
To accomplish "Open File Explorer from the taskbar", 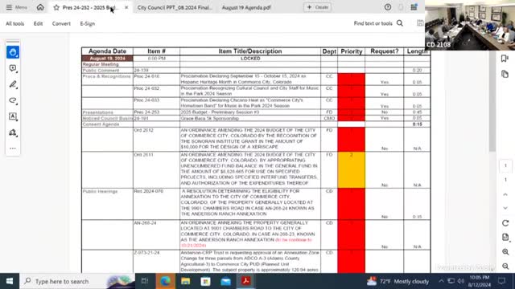I will pos(186,281).
